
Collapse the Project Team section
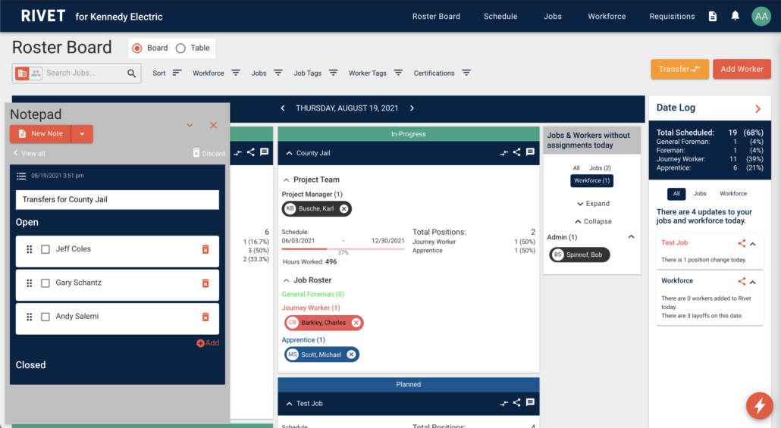point(286,180)
